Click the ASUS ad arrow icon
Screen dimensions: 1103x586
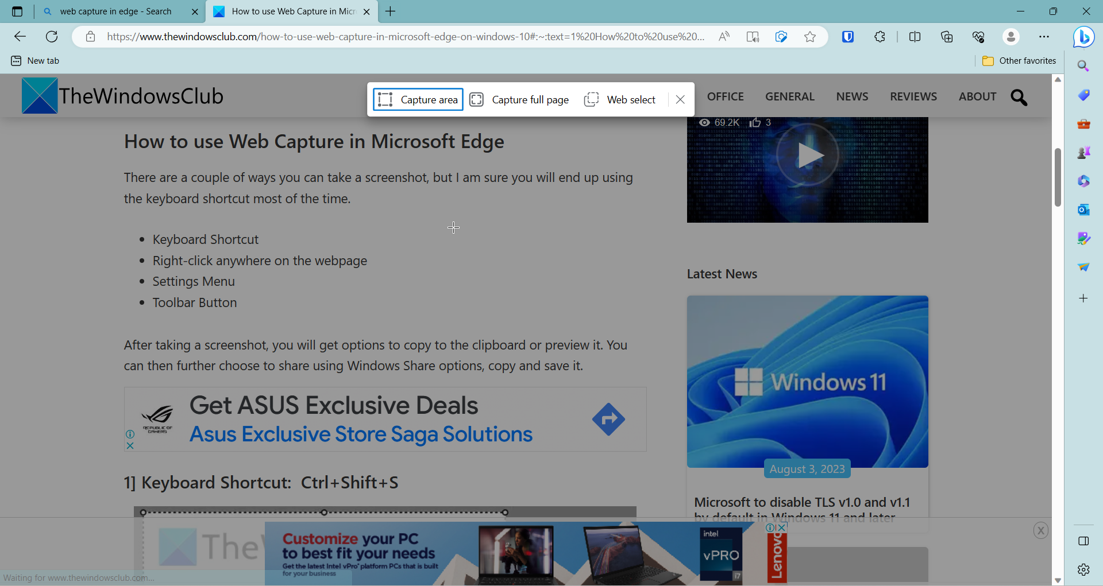[608, 420]
